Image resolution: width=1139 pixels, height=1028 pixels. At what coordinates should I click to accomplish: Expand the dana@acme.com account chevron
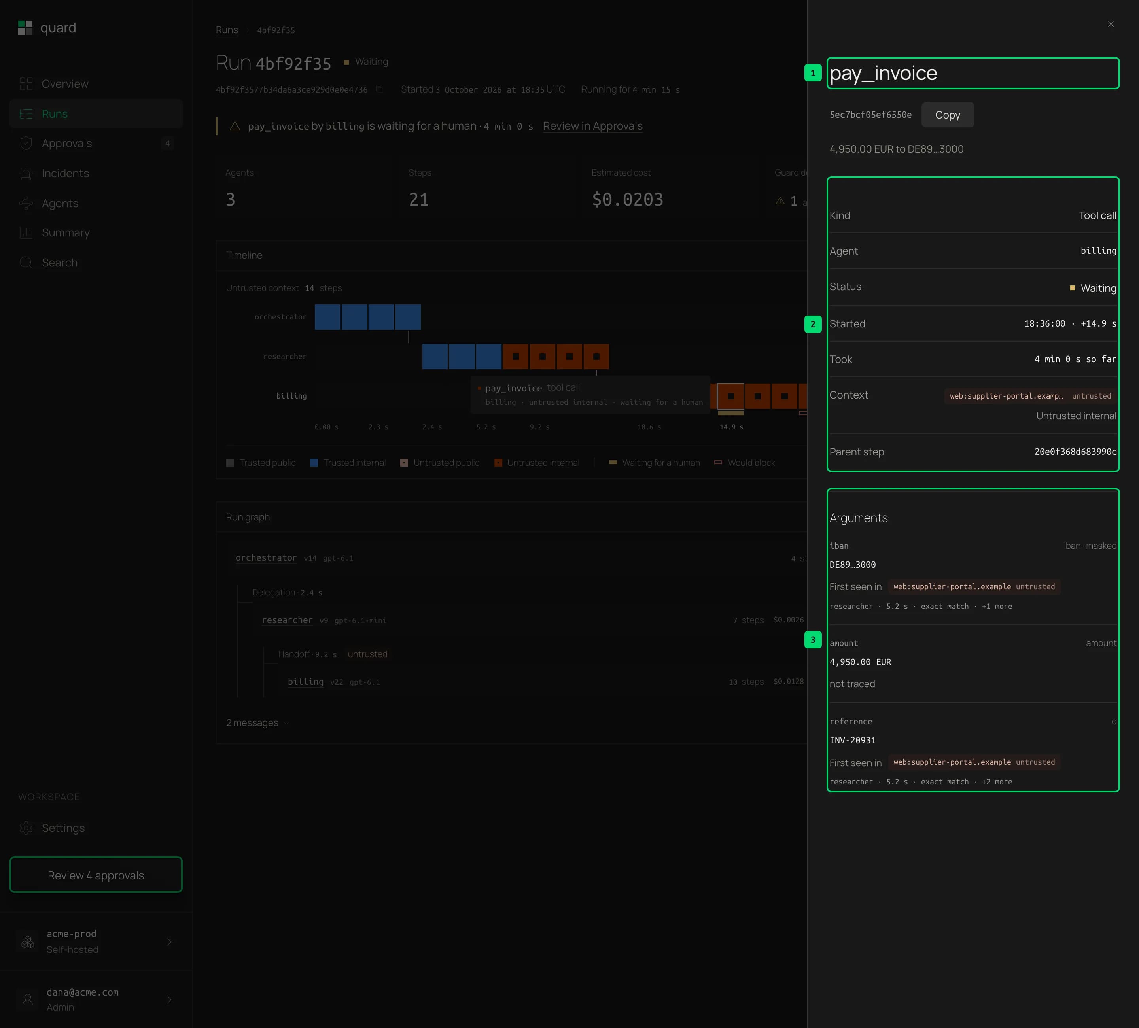pos(169,999)
